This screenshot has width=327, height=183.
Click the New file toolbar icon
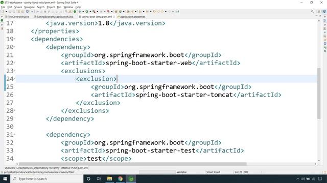[x=3, y=12]
